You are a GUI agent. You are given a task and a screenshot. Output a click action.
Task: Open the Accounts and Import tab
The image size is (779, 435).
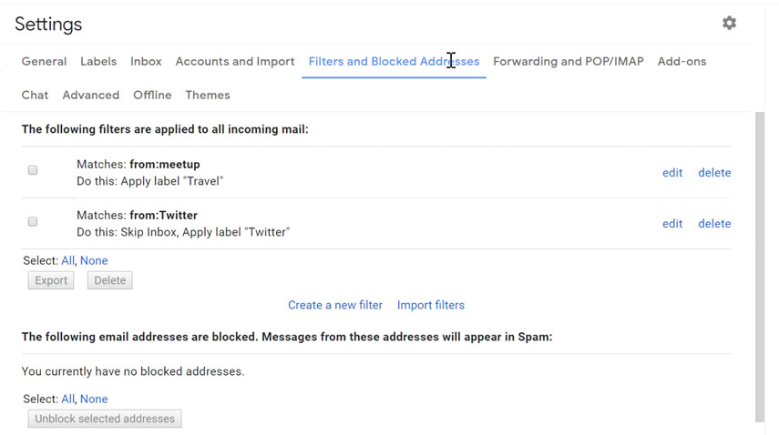point(235,62)
